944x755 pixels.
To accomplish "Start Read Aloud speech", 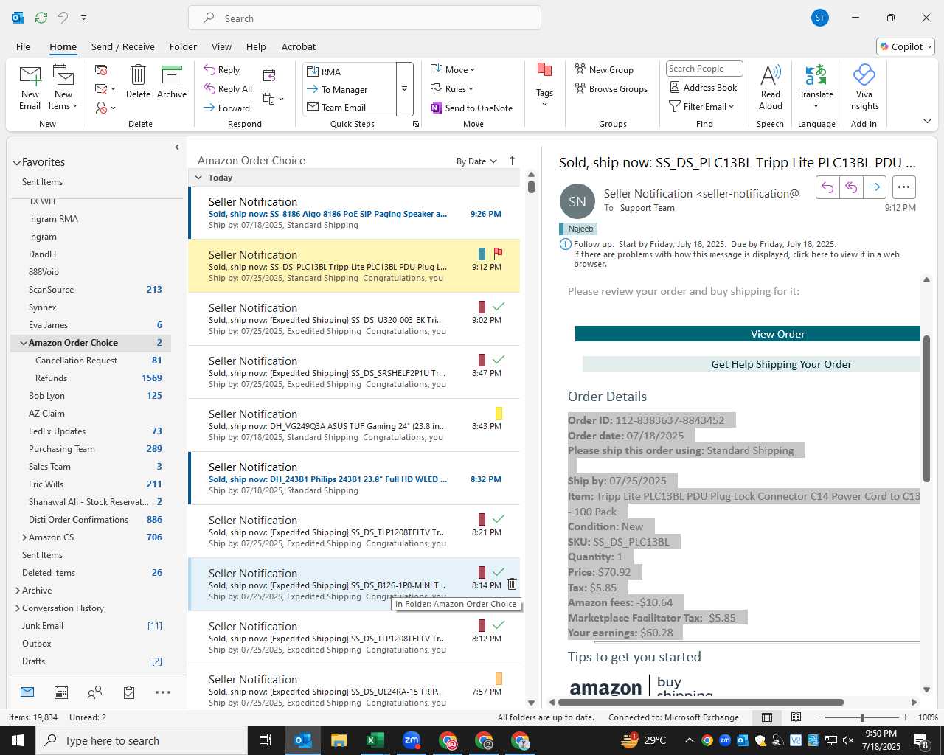I will (x=770, y=87).
